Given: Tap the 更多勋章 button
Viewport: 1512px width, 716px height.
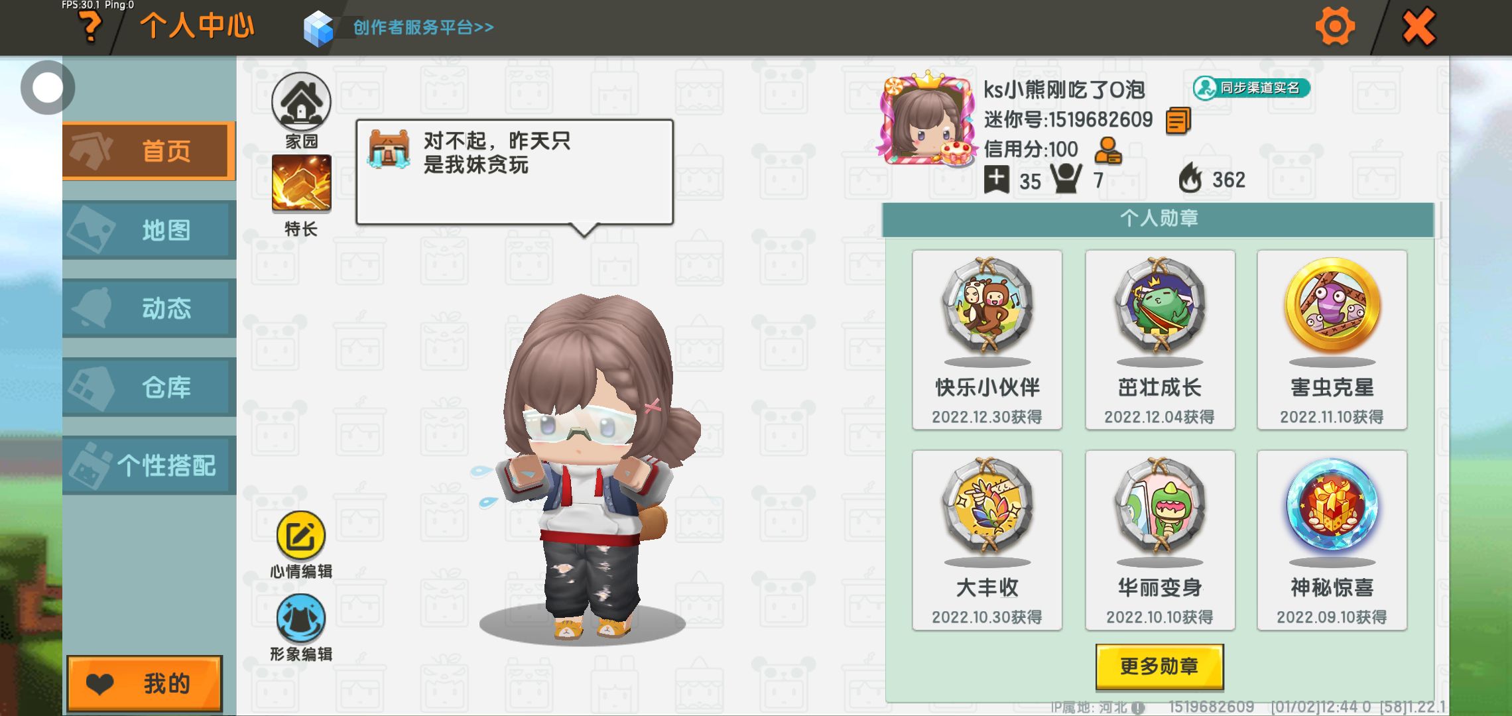Looking at the screenshot, I should (1159, 666).
